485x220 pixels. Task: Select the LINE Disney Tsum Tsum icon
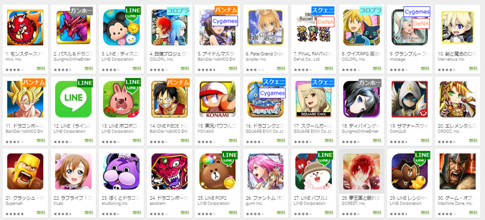[121, 27]
